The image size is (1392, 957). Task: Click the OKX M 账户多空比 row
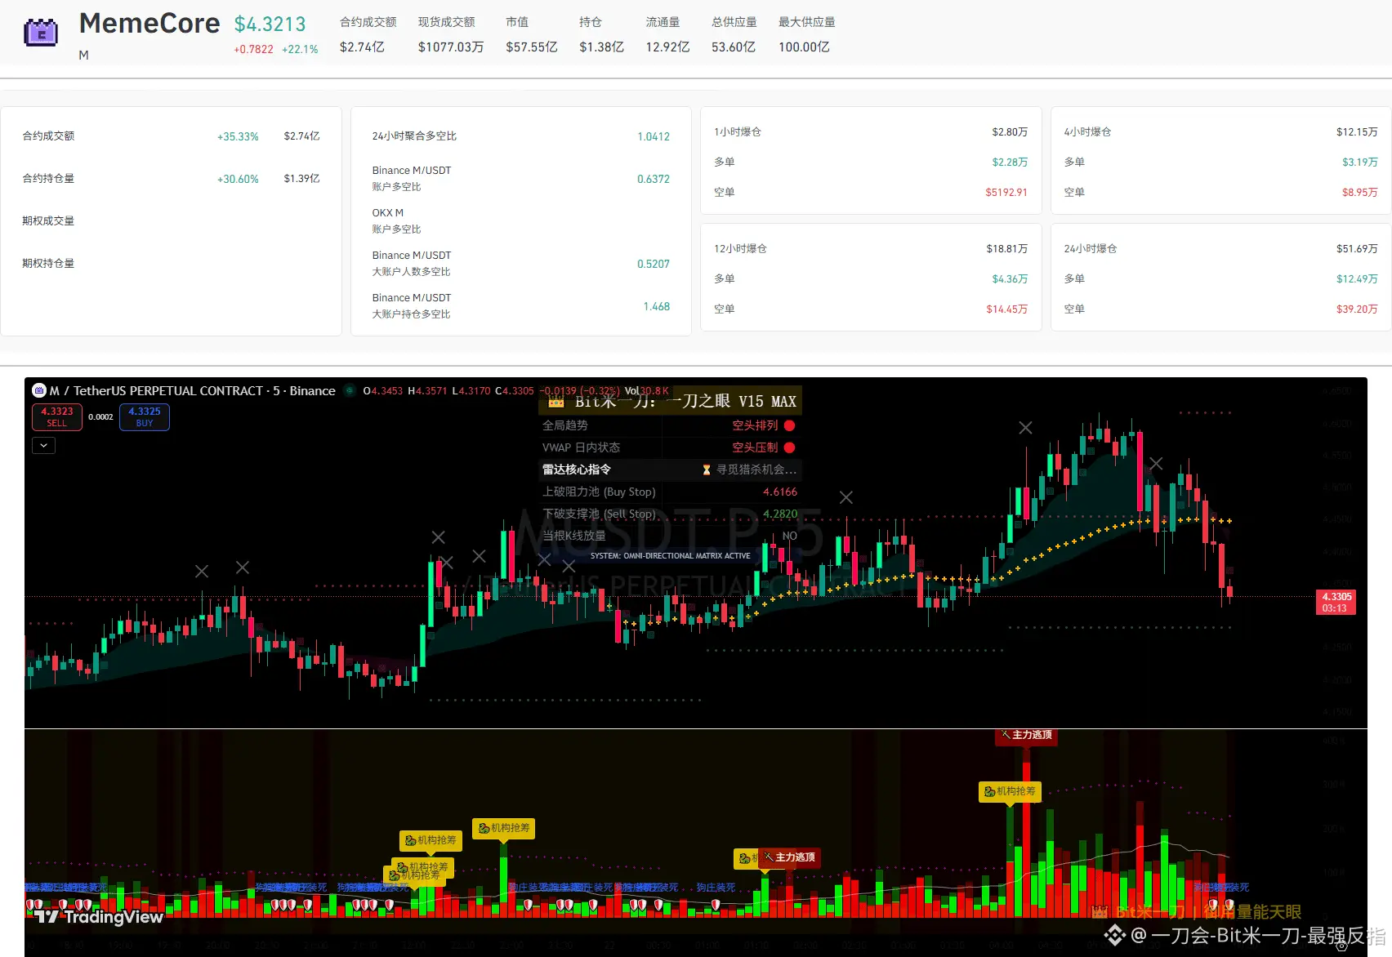point(521,221)
